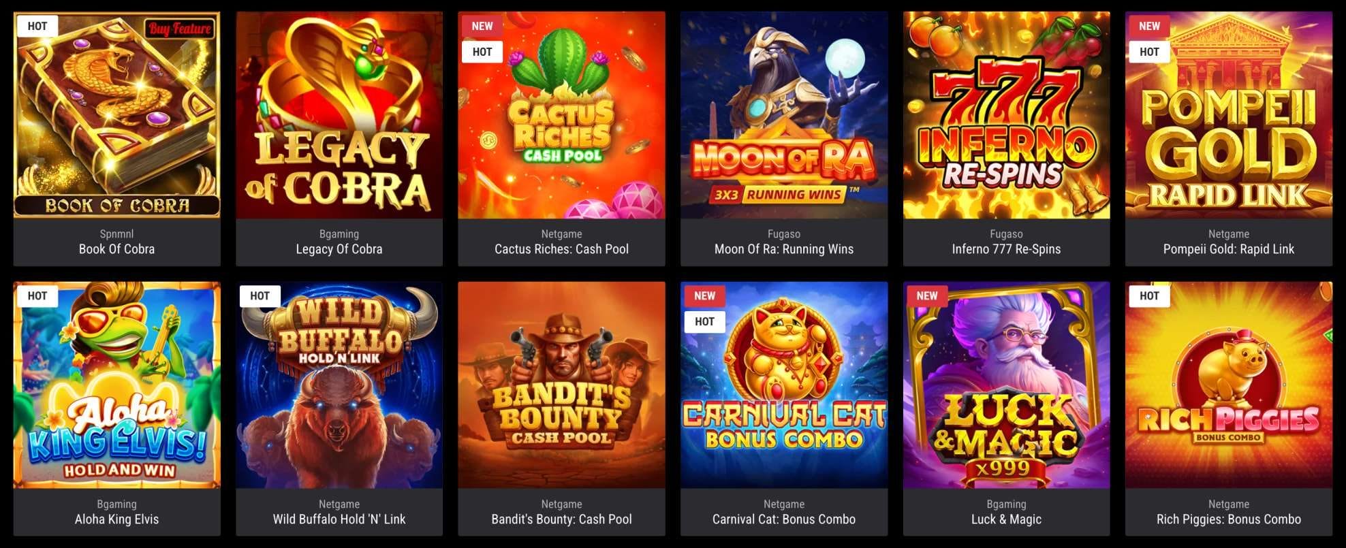Click the Inferno 777 Re-Spins title text
Image resolution: width=1346 pixels, height=548 pixels.
point(1006,249)
